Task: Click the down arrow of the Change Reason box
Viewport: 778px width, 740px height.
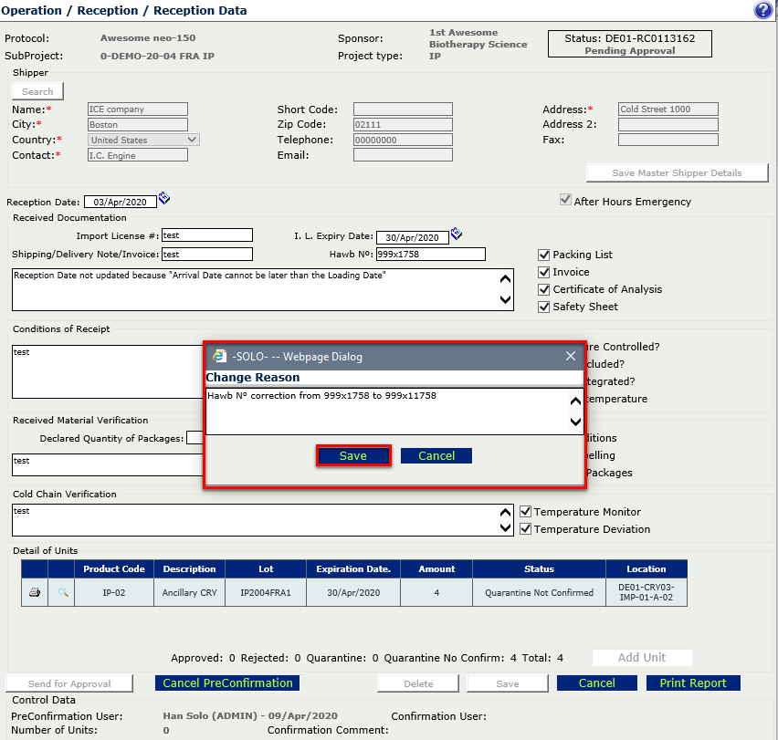Action: [x=575, y=422]
